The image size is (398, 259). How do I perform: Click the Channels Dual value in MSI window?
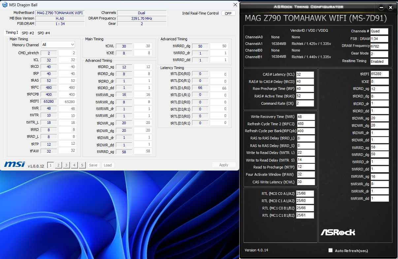[142, 13]
